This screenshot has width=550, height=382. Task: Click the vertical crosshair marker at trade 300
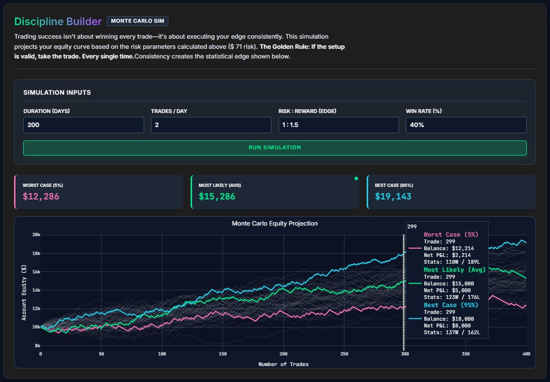pos(403,290)
